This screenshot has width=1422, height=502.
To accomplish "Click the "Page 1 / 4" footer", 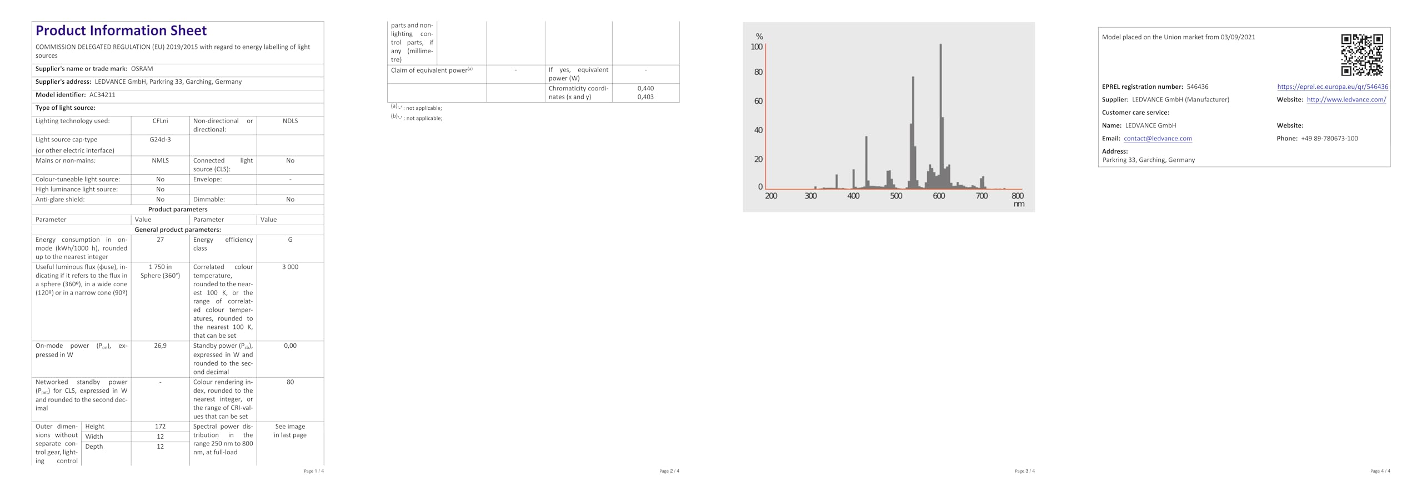I will pos(314,471).
